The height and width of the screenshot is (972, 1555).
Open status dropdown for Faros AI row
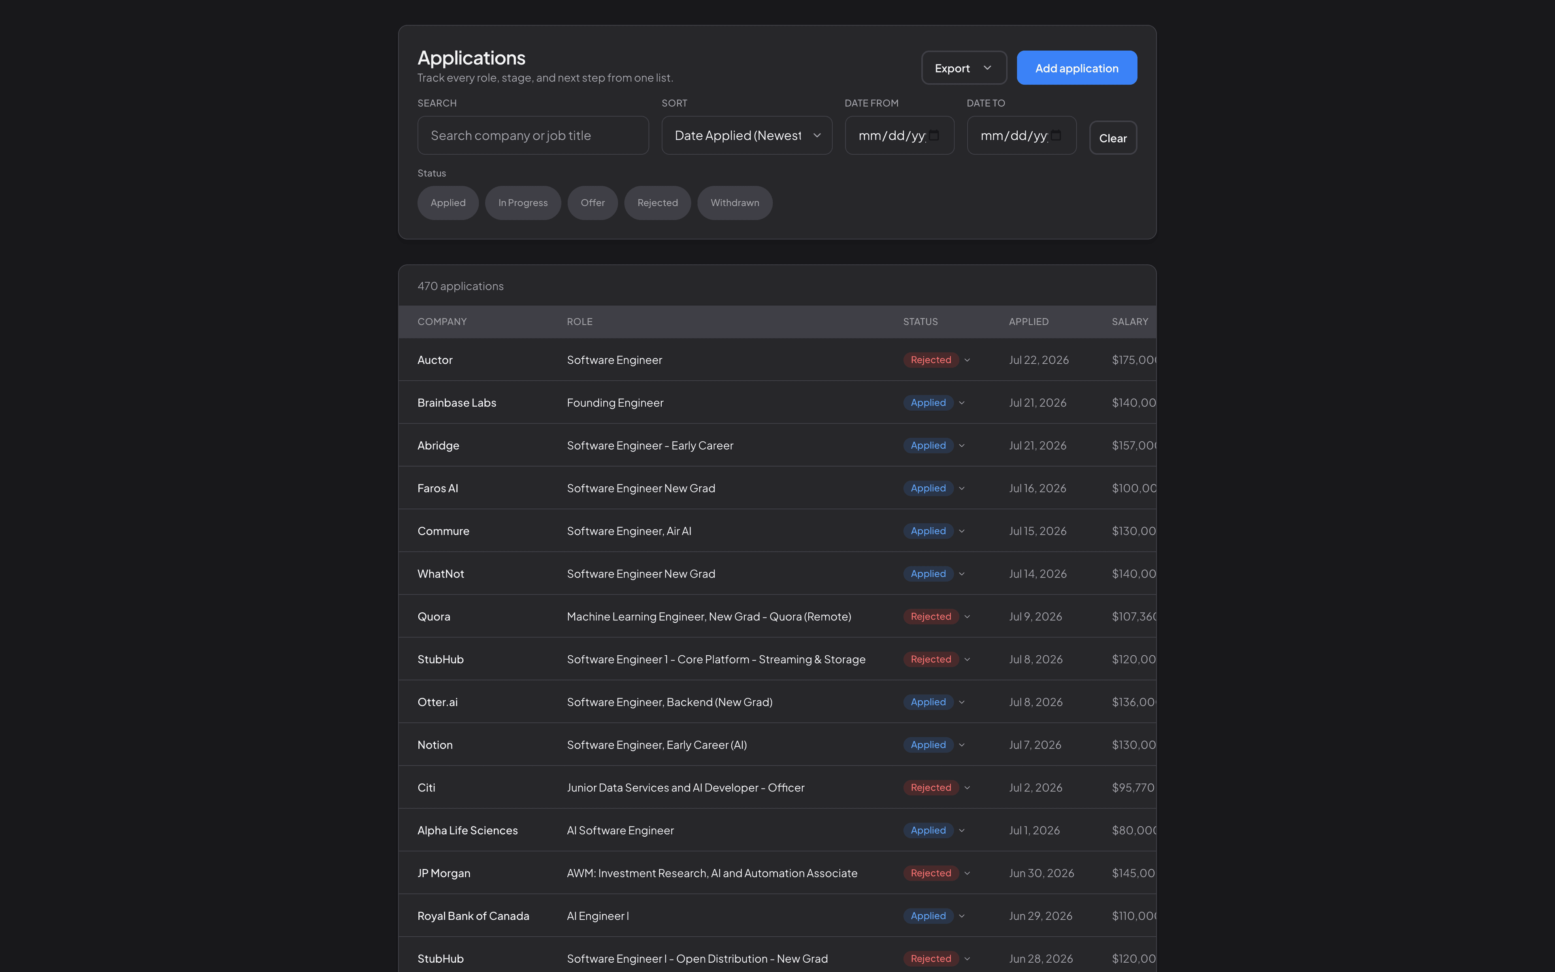pyautogui.click(x=934, y=488)
